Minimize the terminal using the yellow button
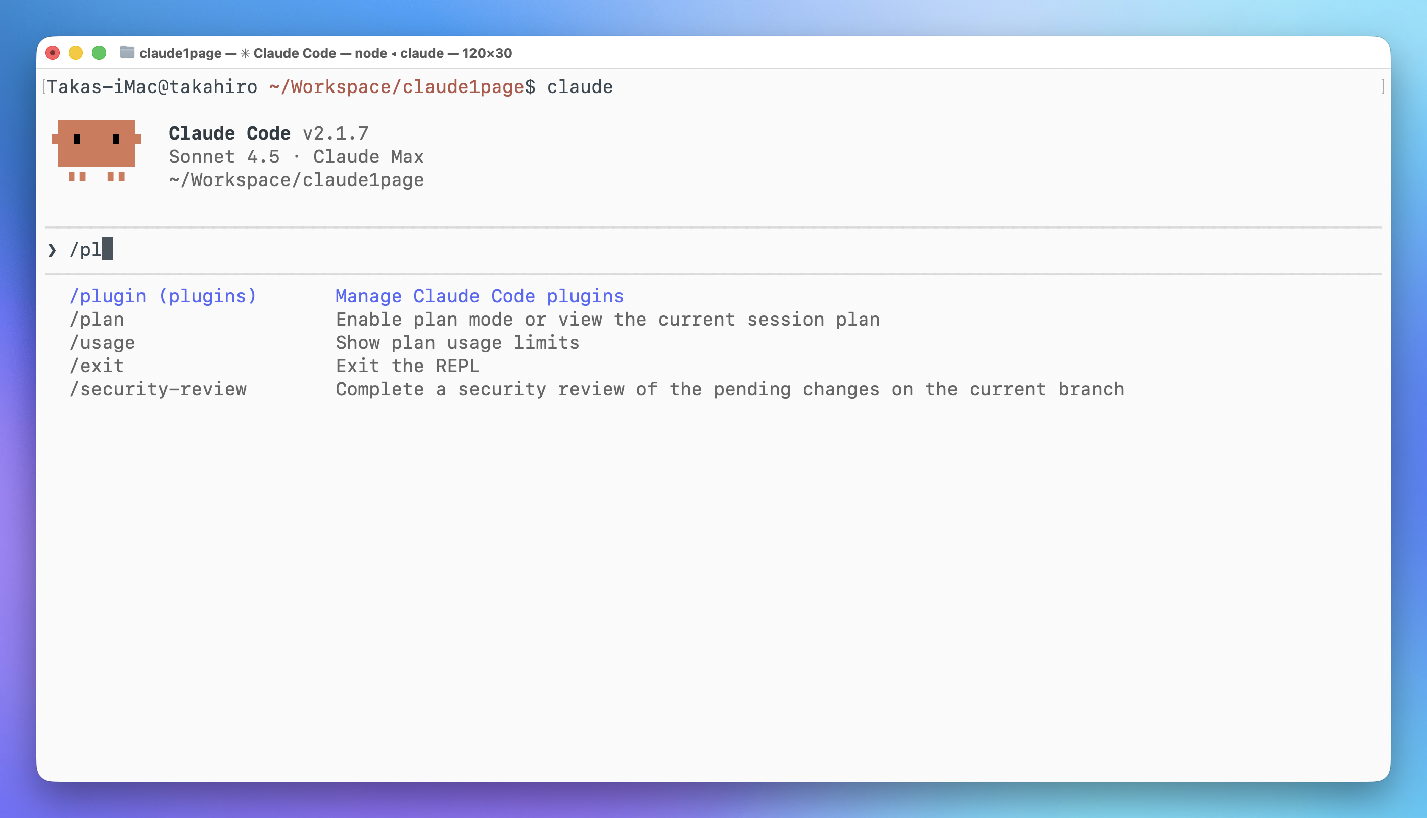 [x=76, y=53]
